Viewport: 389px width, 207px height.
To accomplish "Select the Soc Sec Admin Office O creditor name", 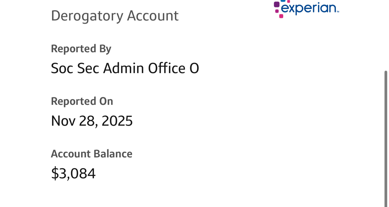I will pos(125,68).
